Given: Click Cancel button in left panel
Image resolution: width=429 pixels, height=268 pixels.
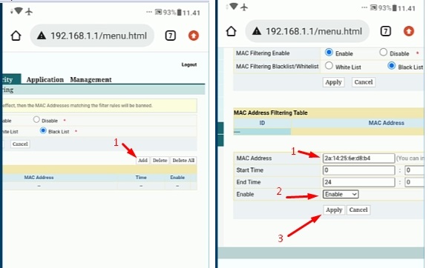Looking at the screenshot, I should pyautogui.click(x=20, y=144).
